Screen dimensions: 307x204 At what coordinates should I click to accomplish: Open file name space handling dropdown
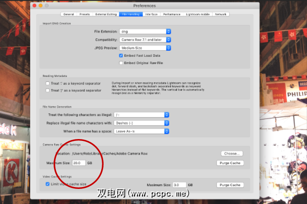click(x=142, y=131)
